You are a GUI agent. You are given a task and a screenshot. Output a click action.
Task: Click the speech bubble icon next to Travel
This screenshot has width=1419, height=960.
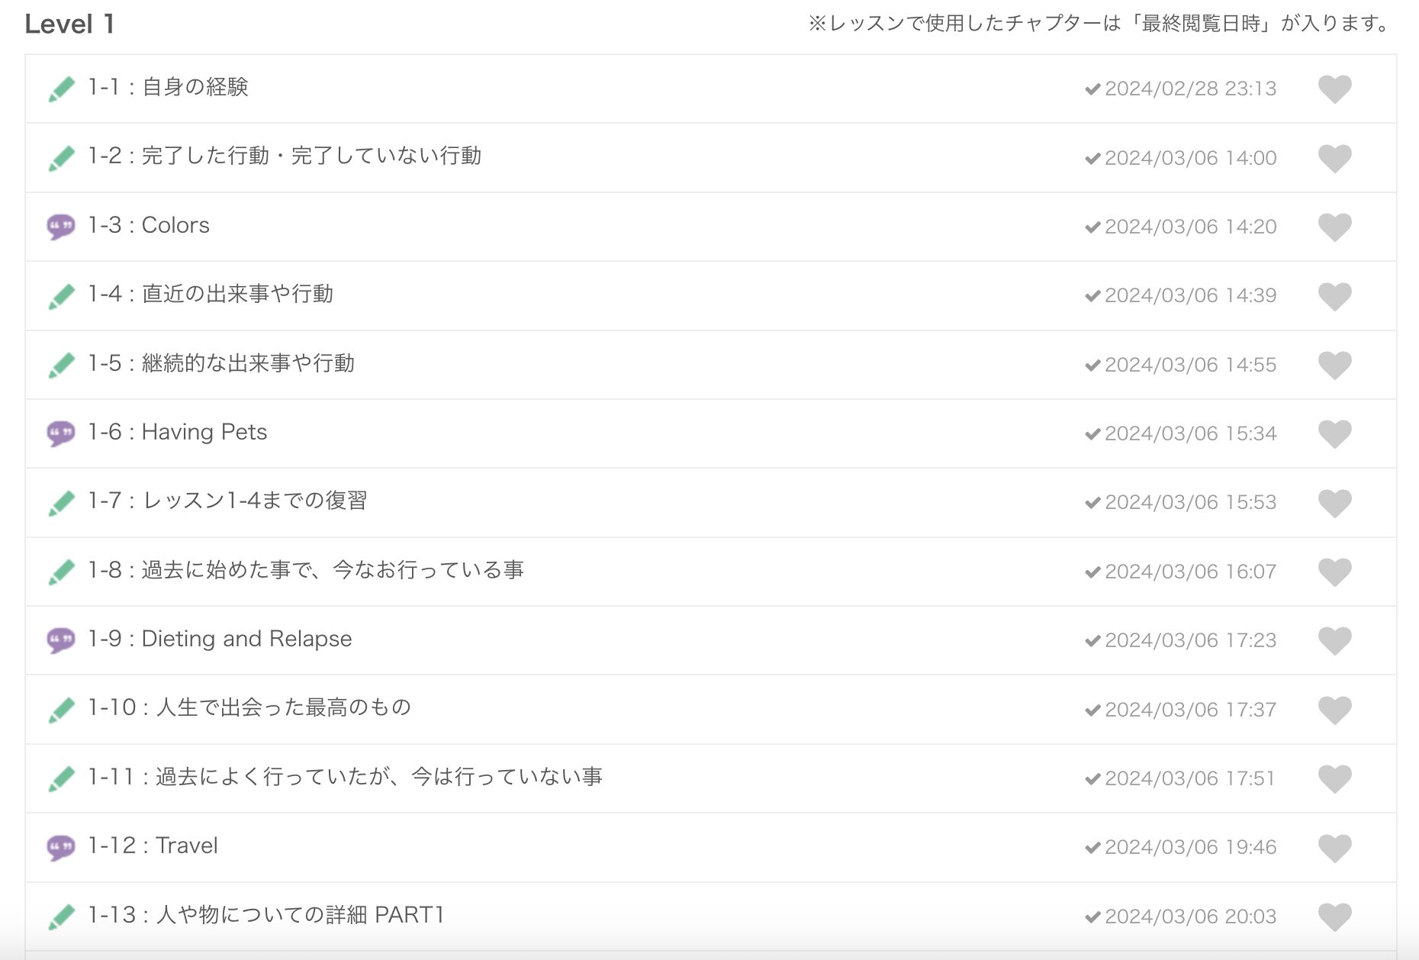point(61,846)
